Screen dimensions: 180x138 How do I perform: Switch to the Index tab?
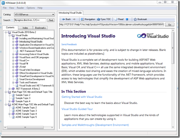(25, 28)
